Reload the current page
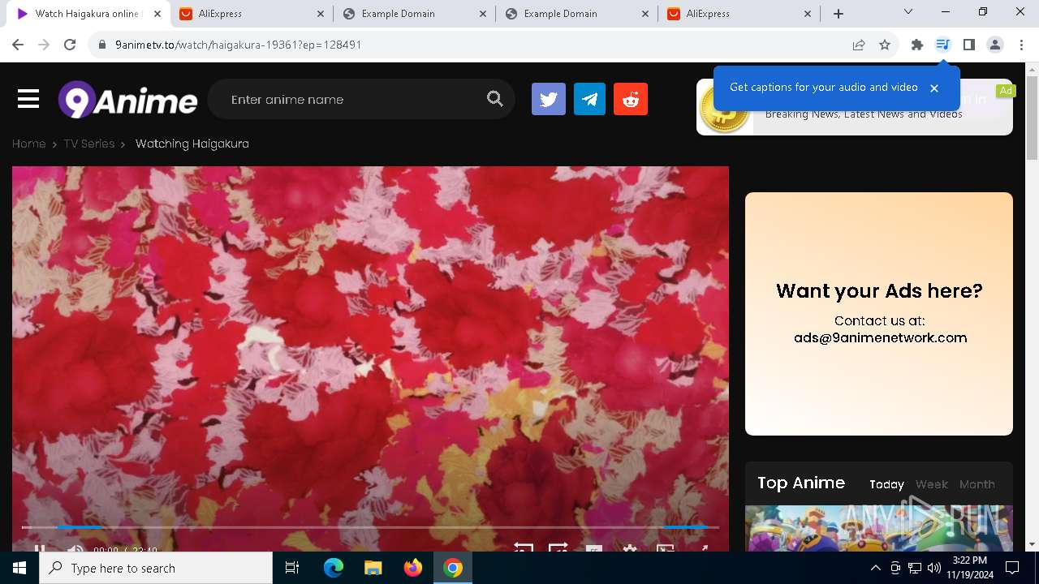Screen dimensions: 1039x584 coord(70,45)
